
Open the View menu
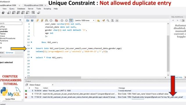pos(5,9)
